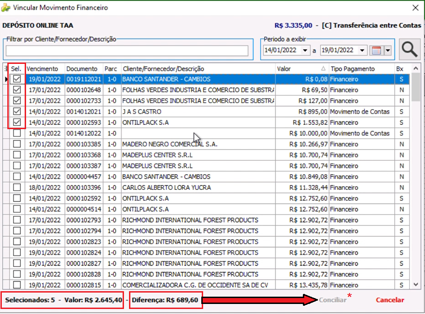The height and width of the screenshot is (314, 425).
Task: Sort by the Documento column header
Action: (84, 69)
